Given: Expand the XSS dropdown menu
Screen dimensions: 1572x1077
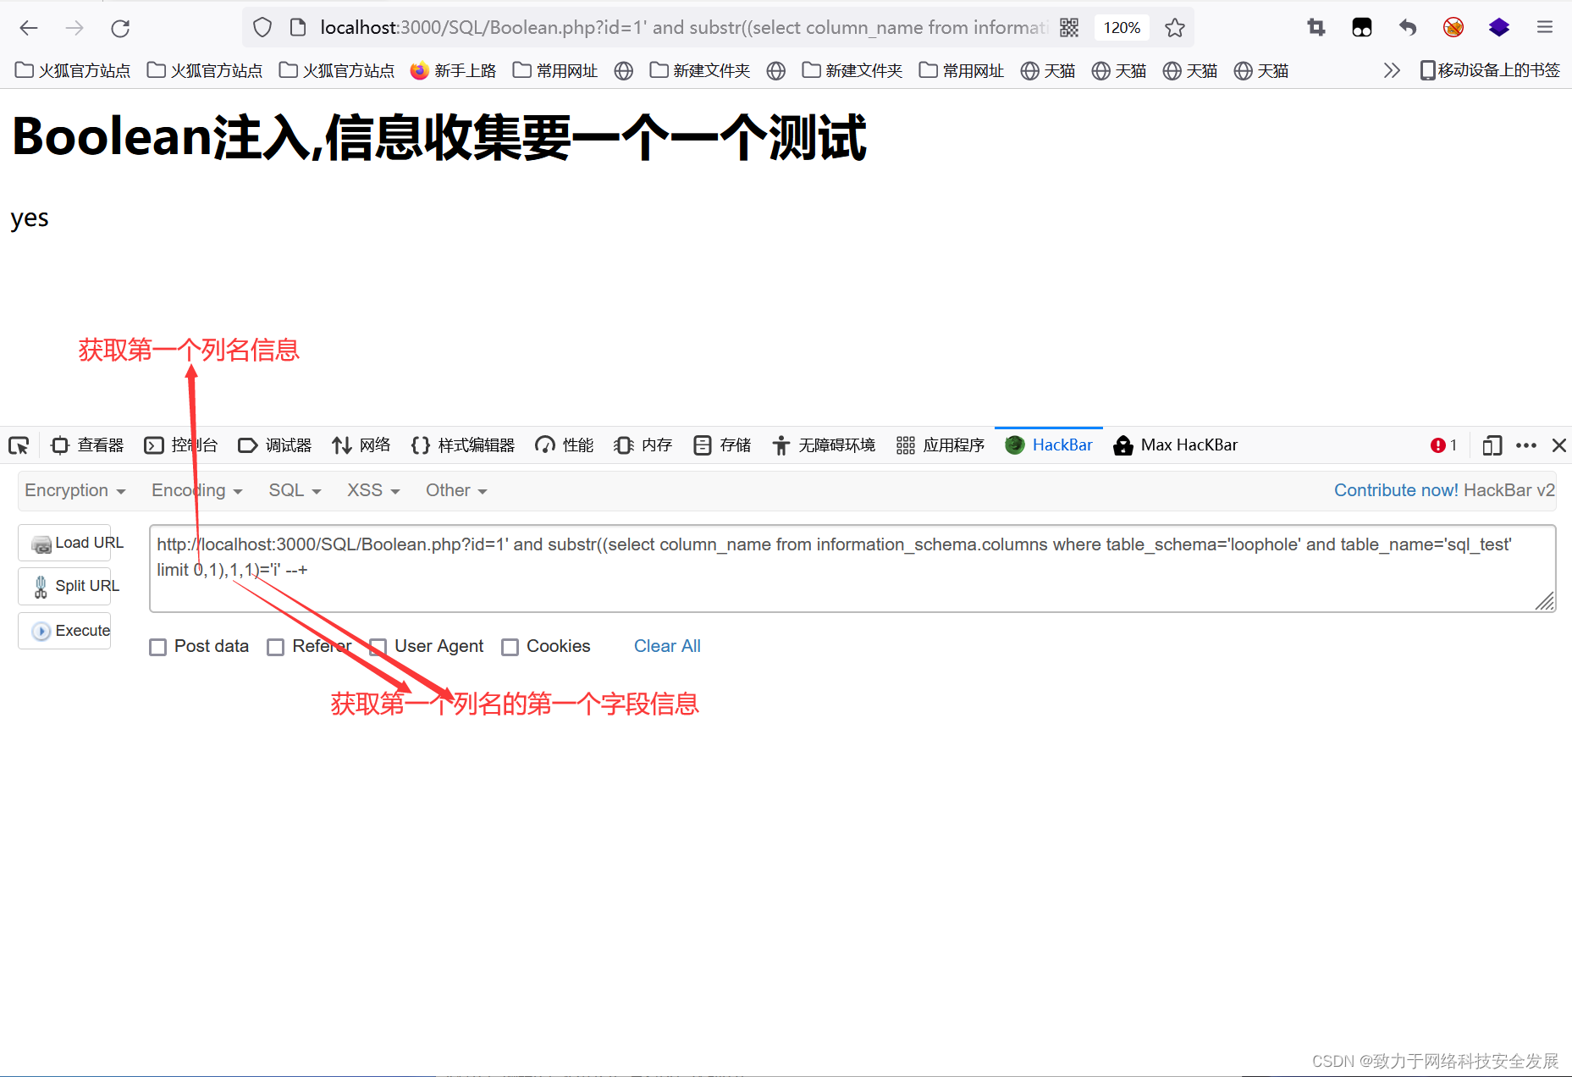Looking at the screenshot, I should (x=372, y=490).
